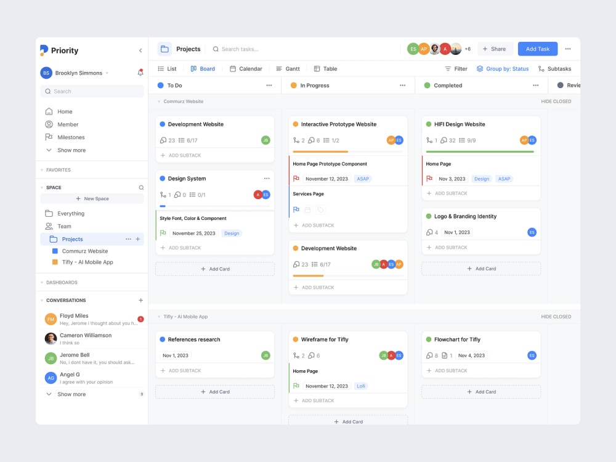Collapse the Commurz Website group
The image size is (616, 462).
[x=159, y=102]
